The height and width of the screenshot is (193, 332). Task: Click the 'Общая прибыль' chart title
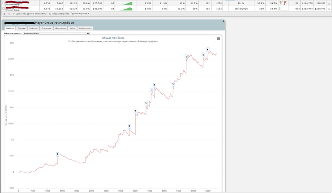(113, 38)
